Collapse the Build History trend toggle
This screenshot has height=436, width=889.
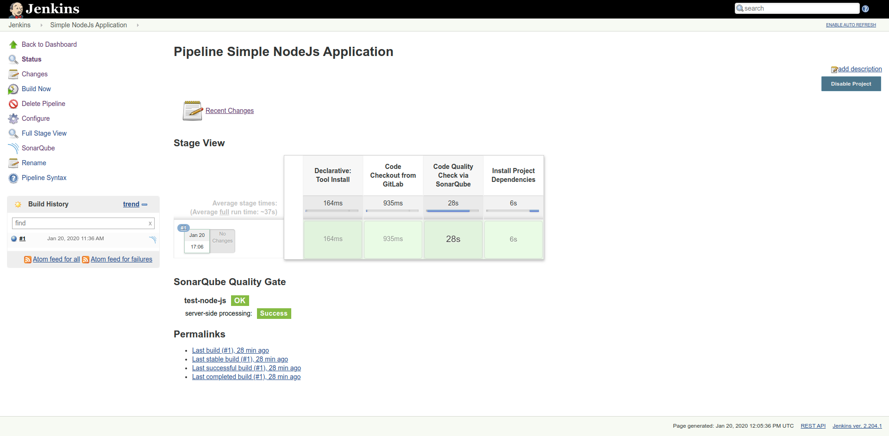coord(144,205)
